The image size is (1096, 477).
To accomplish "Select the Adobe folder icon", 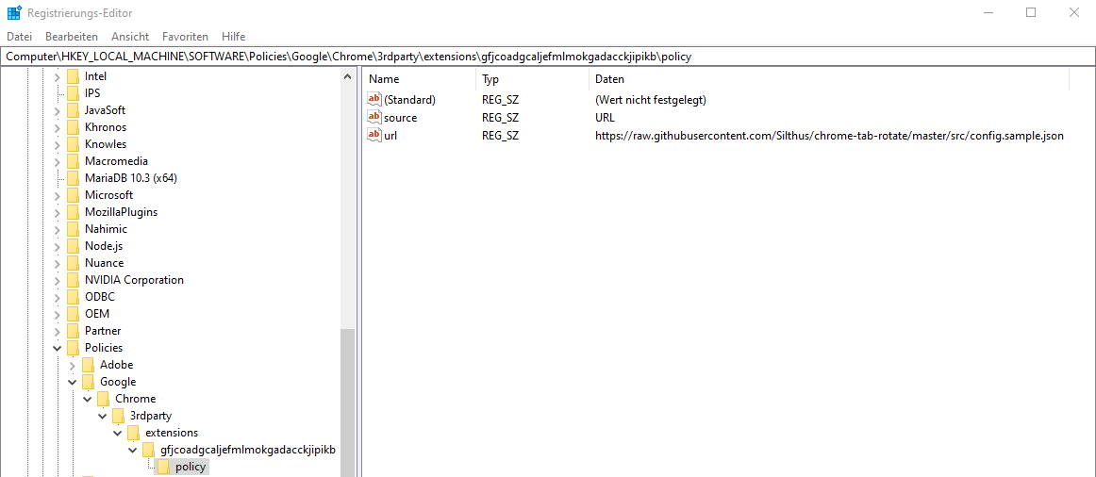I will [x=88, y=365].
